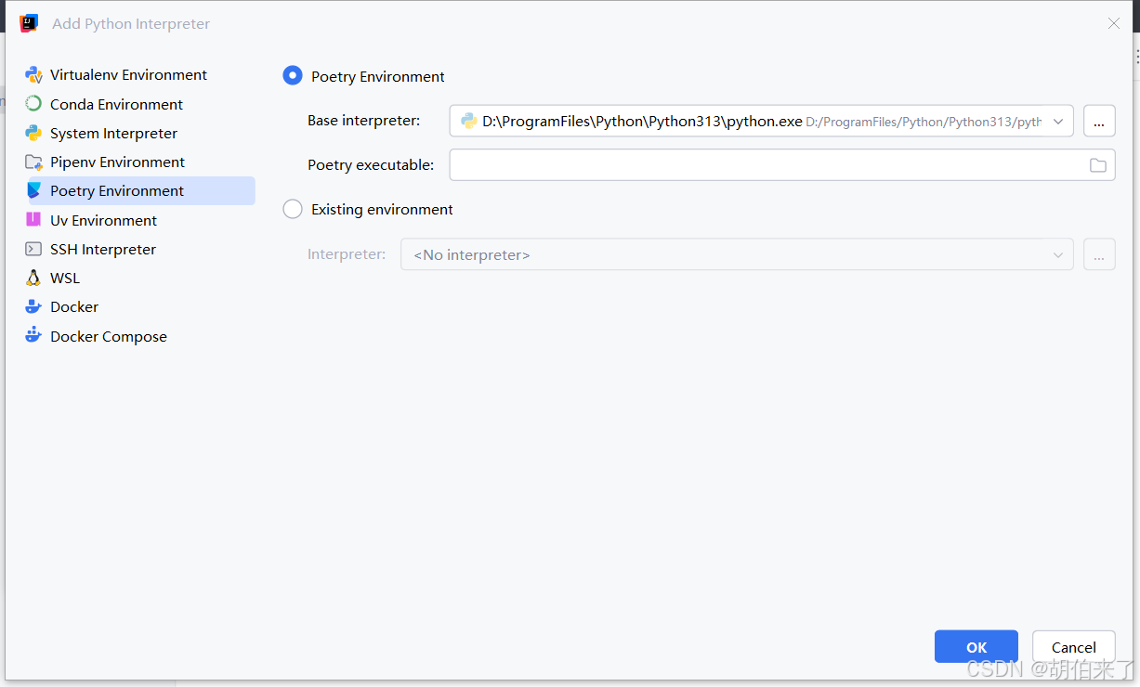This screenshot has width=1140, height=687.
Task: Switch to Conda Environment option
Action: click(x=116, y=104)
